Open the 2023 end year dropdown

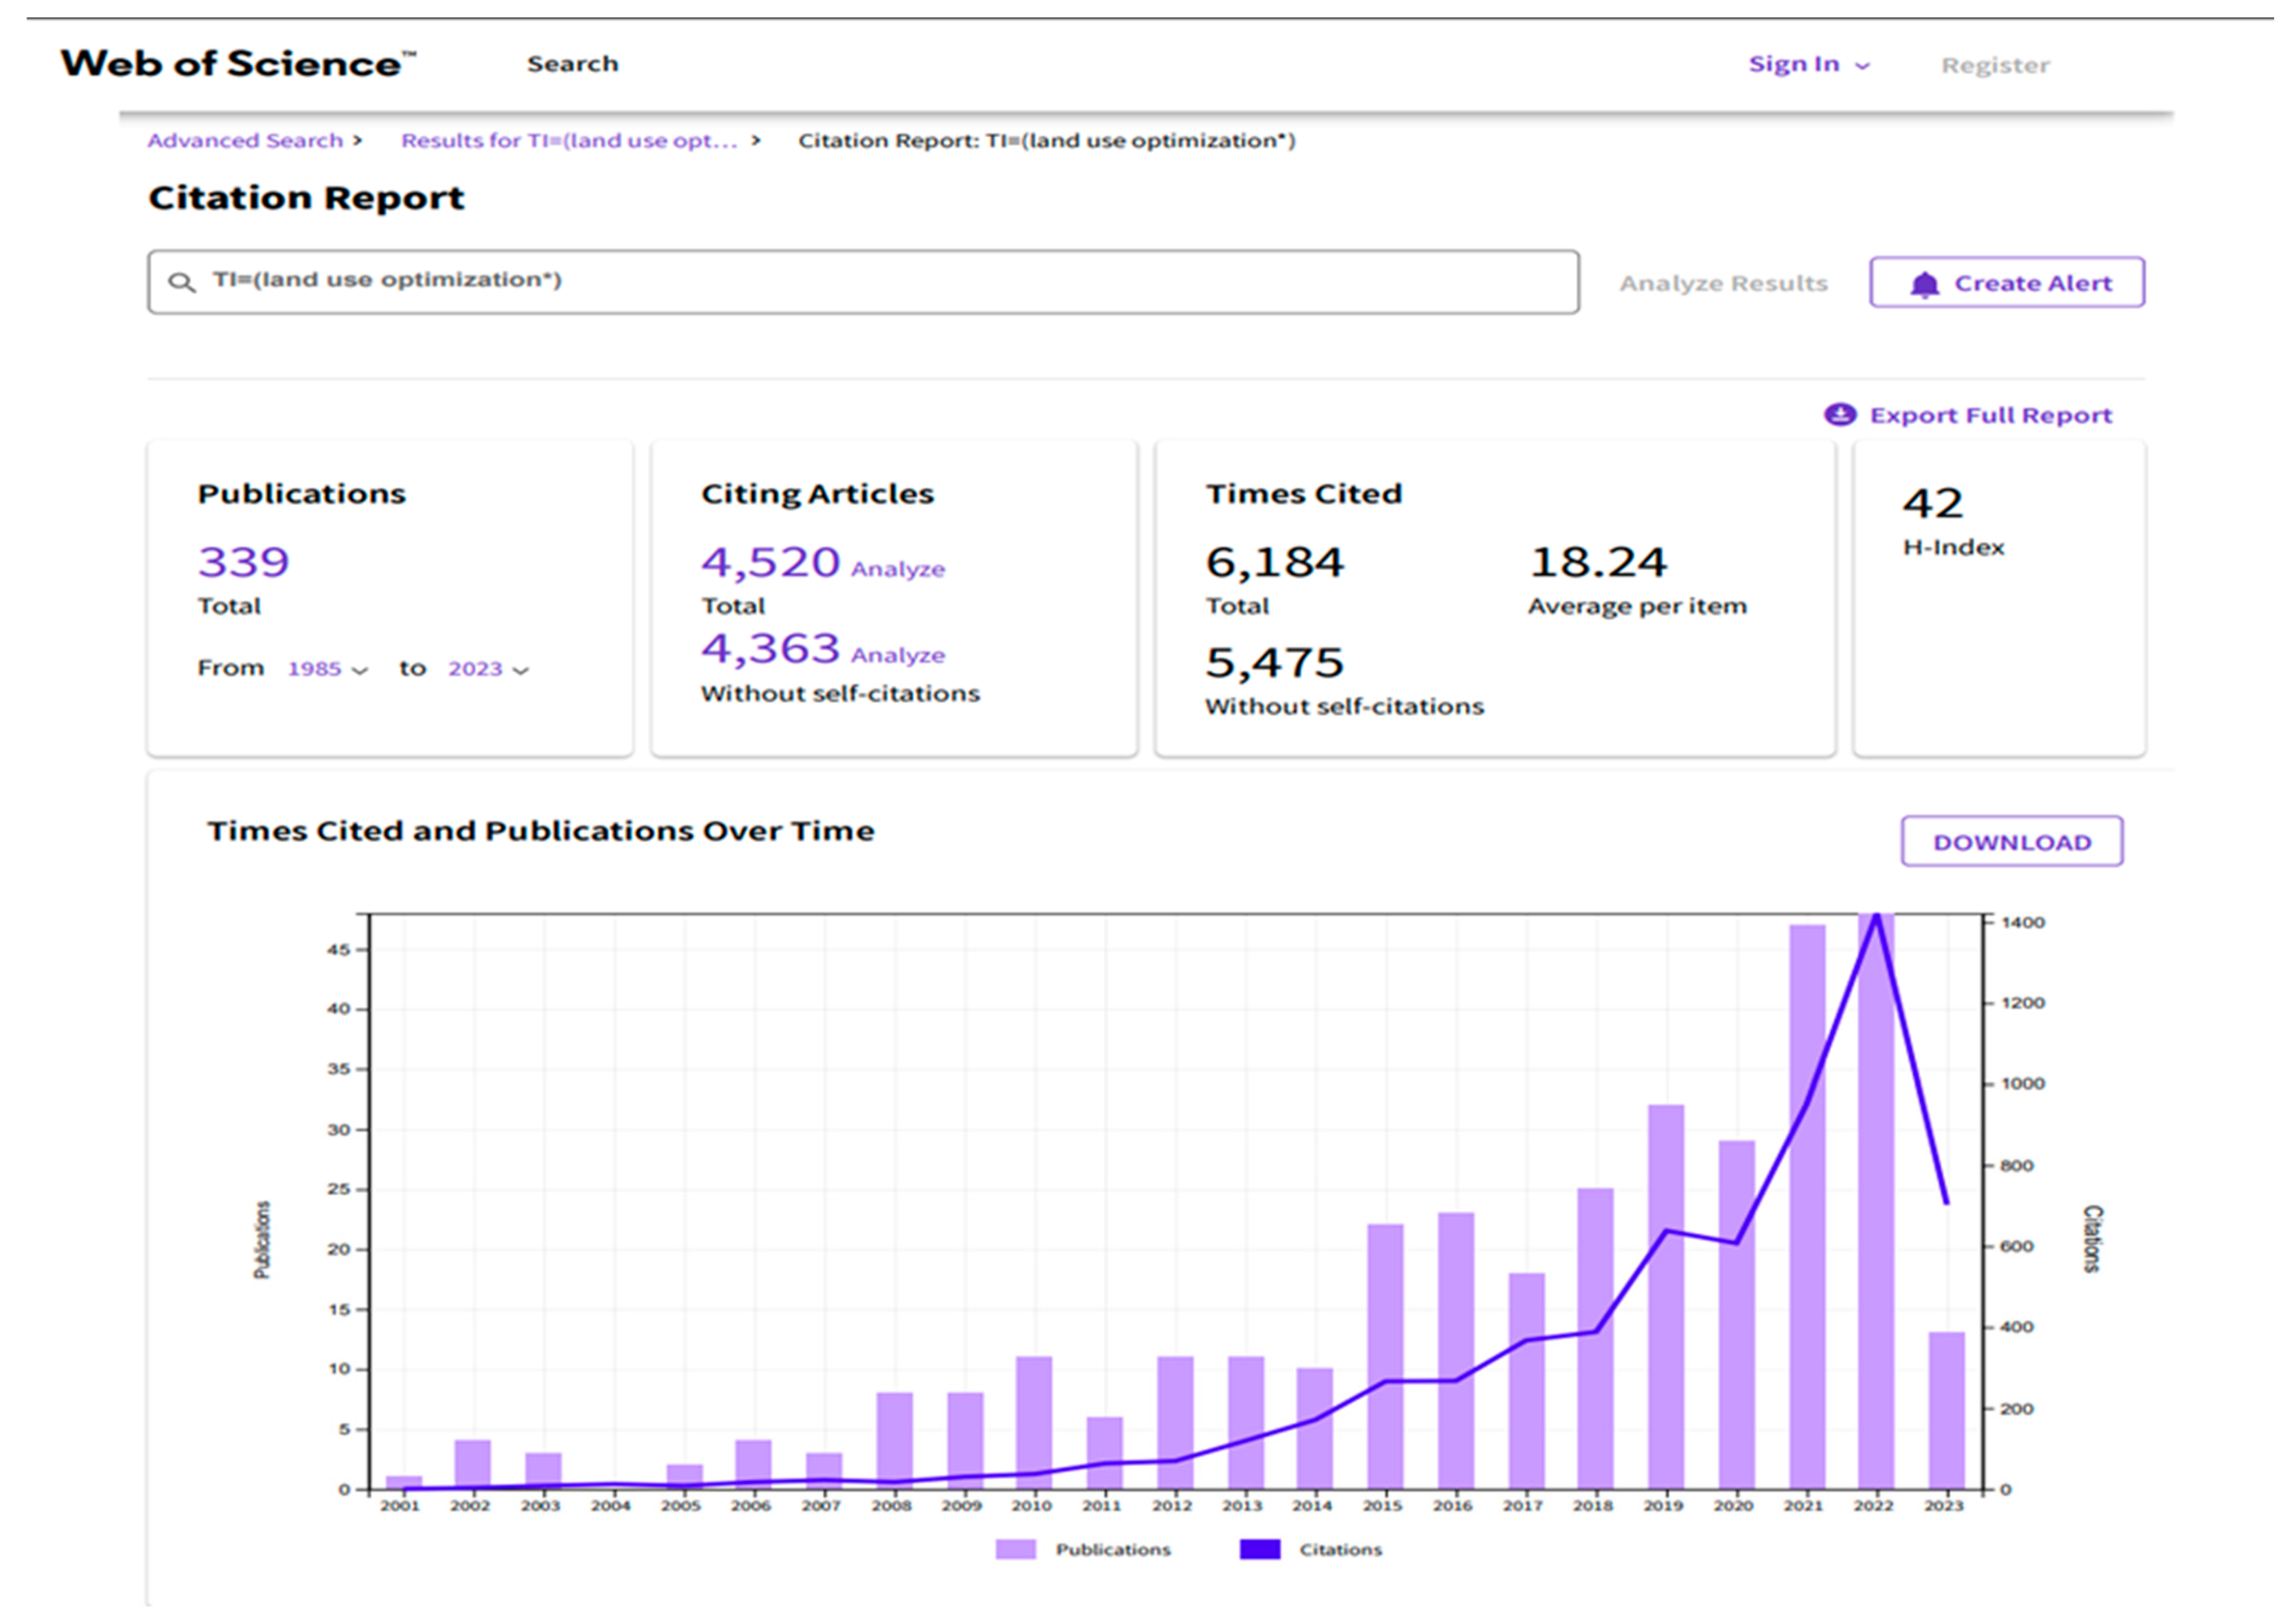(487, 669)
